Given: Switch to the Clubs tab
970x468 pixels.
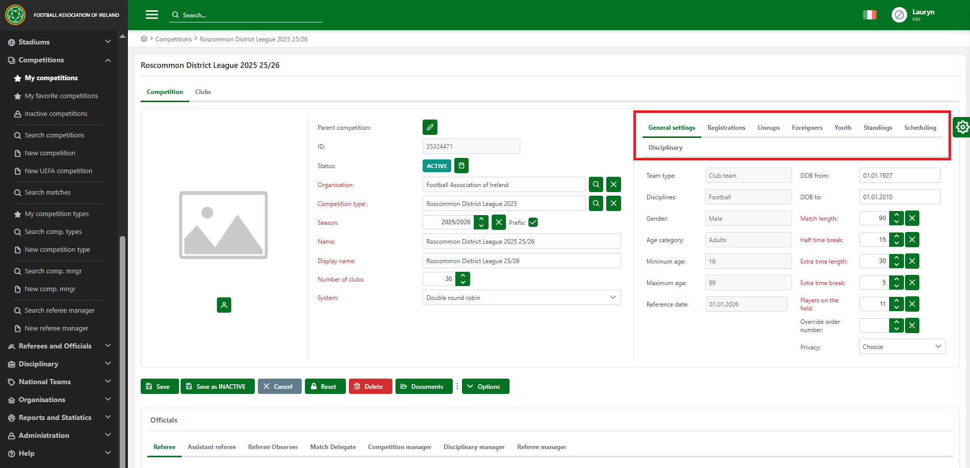Looking at the screenshot, I should [x=203, y=92].
